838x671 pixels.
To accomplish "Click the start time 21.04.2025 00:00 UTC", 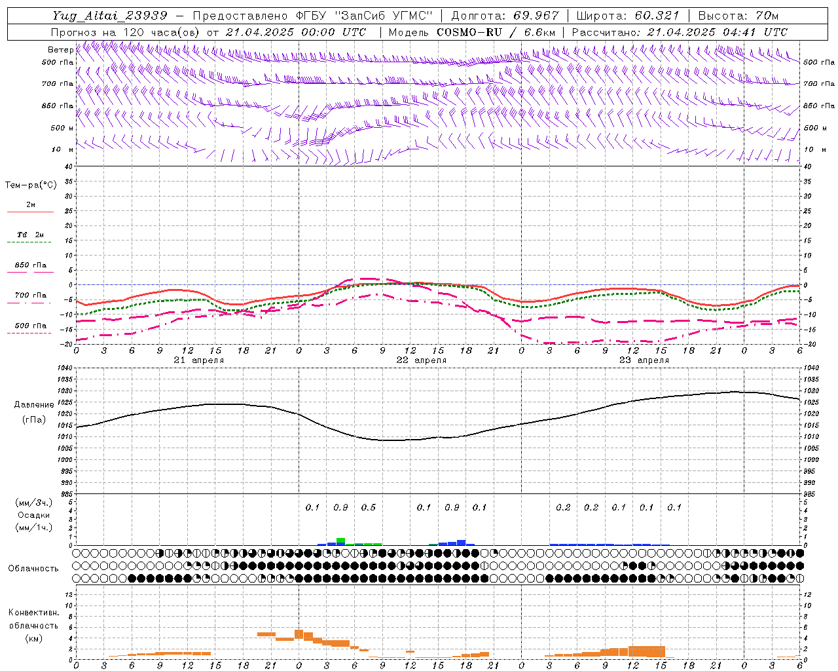I will click(296, 32).
